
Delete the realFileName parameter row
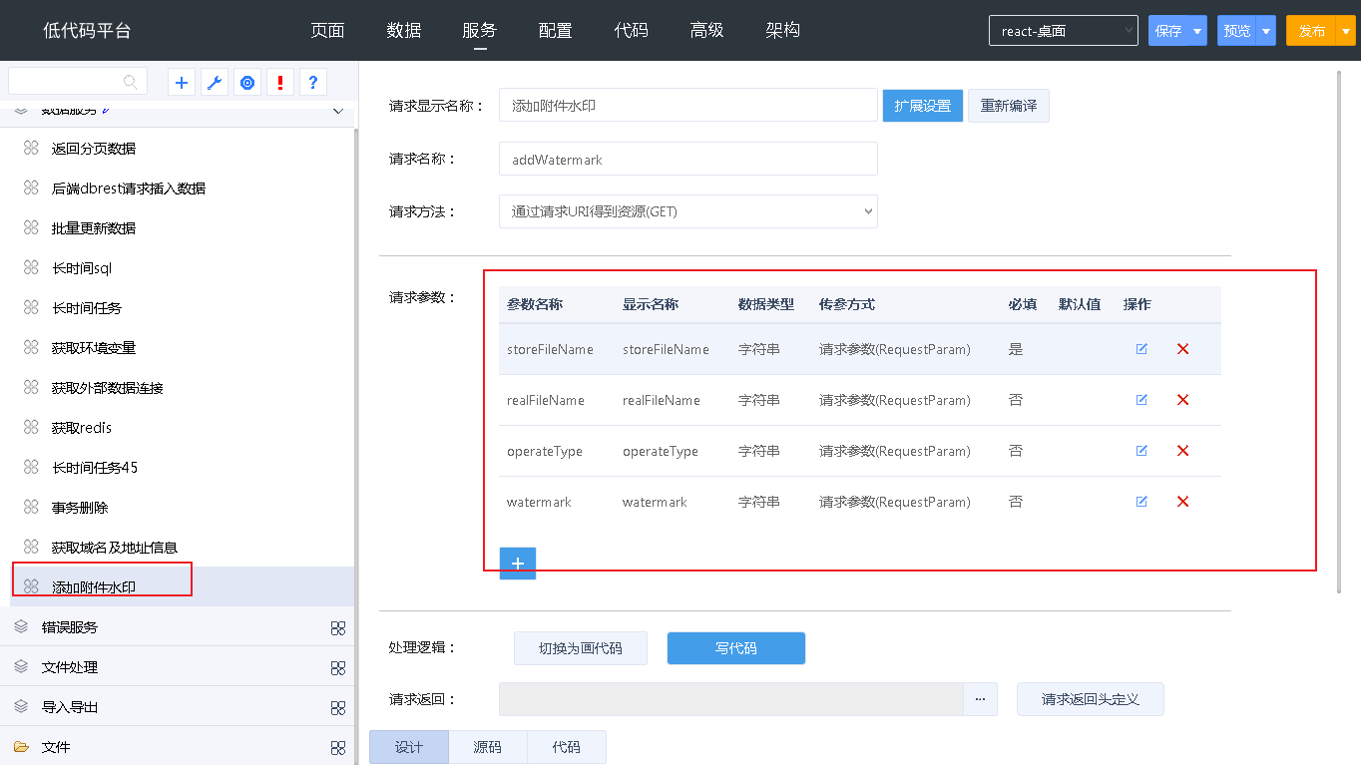coord(1183,400)
